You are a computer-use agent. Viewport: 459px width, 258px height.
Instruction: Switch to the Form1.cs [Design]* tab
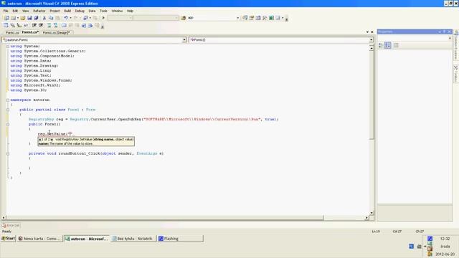click(56, 32)
